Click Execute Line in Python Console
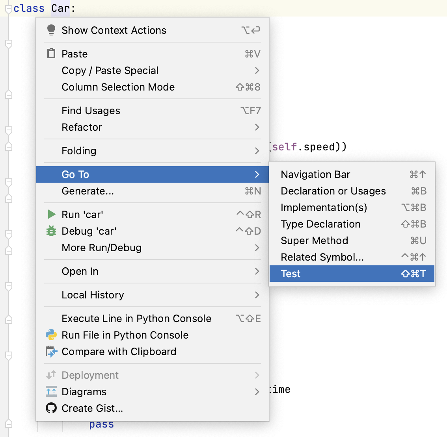447x437 pixels. tap(136, 318)
